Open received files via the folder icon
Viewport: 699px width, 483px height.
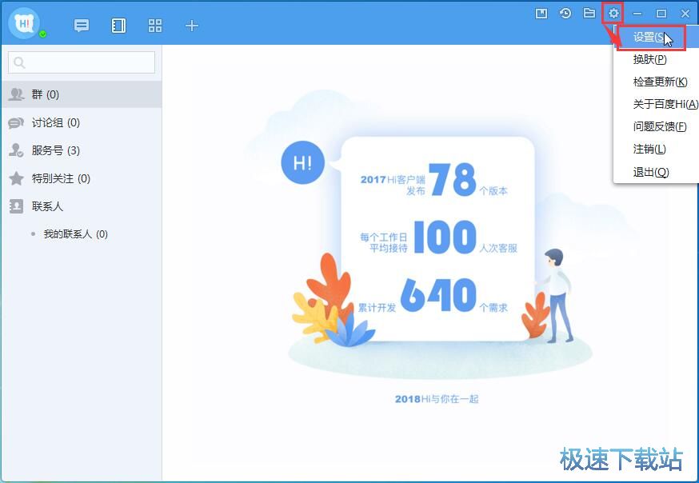pos(588,13)
